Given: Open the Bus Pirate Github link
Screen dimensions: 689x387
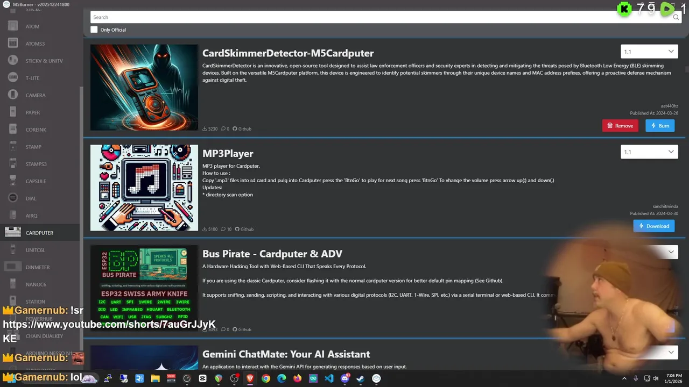Looking at the screenshot, I should [x=242, y=329].
